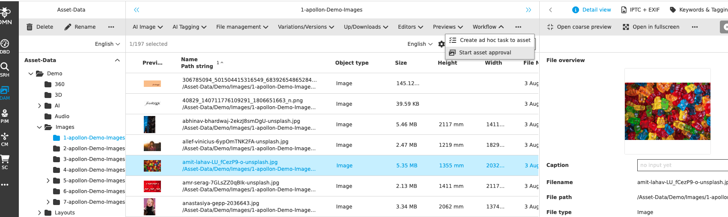Select the 3-apollon-Demo-Images folder
Screen dimensions: 728x217
point(94,159)
